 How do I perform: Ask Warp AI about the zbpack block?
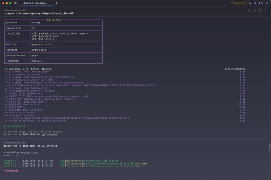tap(255, 10)
